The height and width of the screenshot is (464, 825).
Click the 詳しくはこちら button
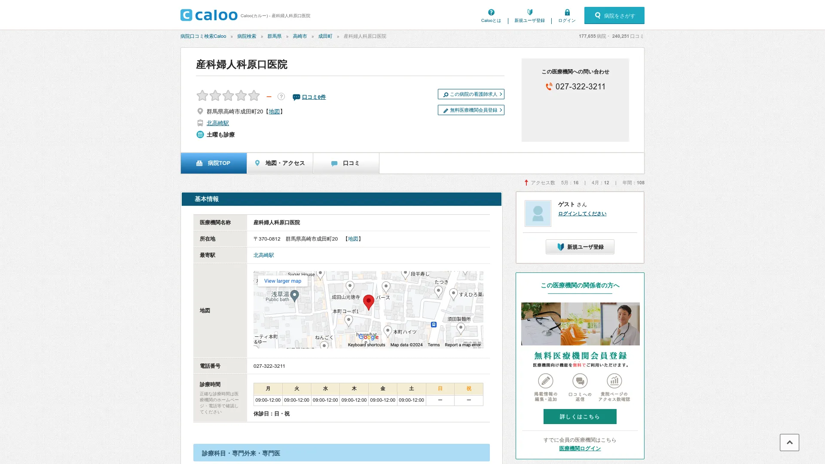(580, 417)
